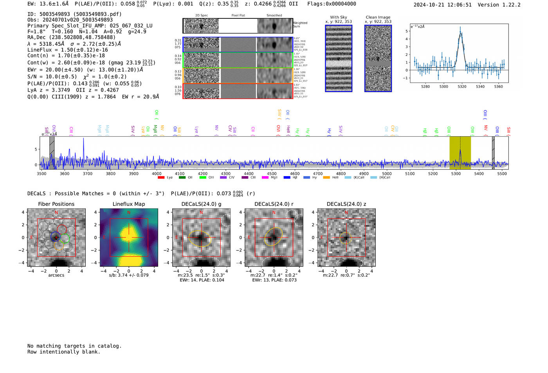
Task: Open the DECaLS(24.0) r cutout
Action: coord(274,238)
